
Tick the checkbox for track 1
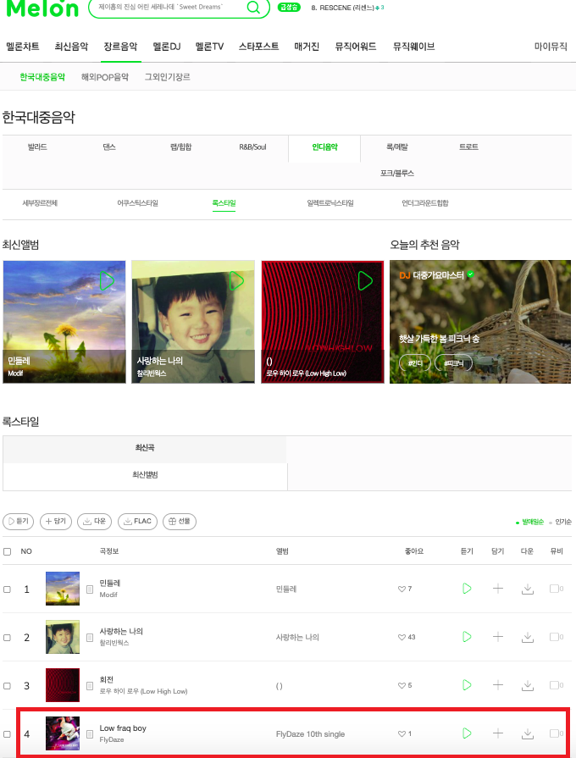8,589
